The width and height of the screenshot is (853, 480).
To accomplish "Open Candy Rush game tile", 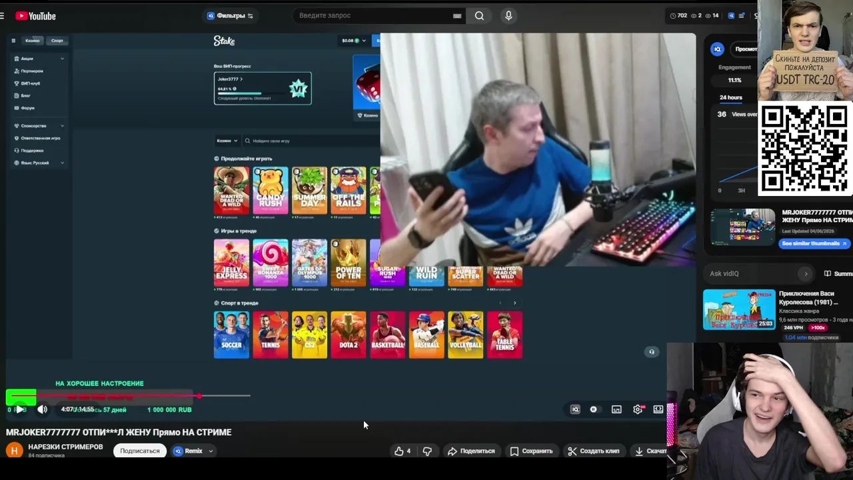I will click(x=271, y=190).
